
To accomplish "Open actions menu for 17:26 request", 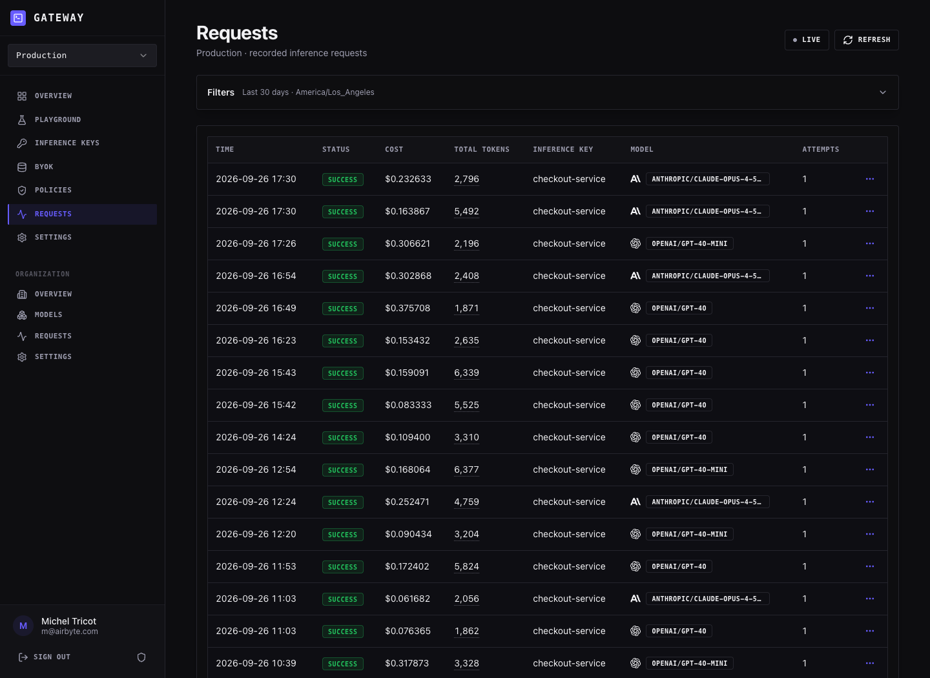I will click(870, 243).
